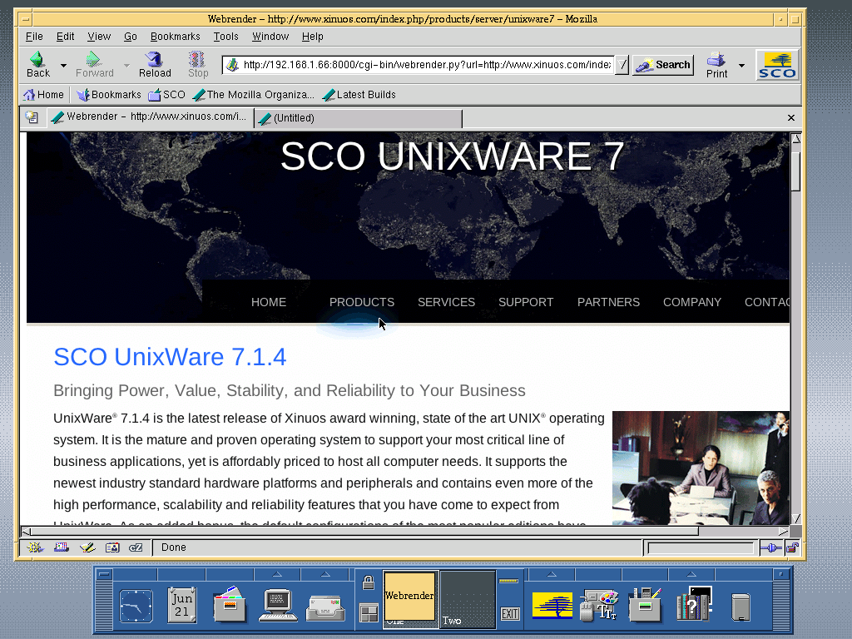Open the CDE calendar showing Jun 21
This screenshot has height=639, width=852.
(x=182, y=605)
